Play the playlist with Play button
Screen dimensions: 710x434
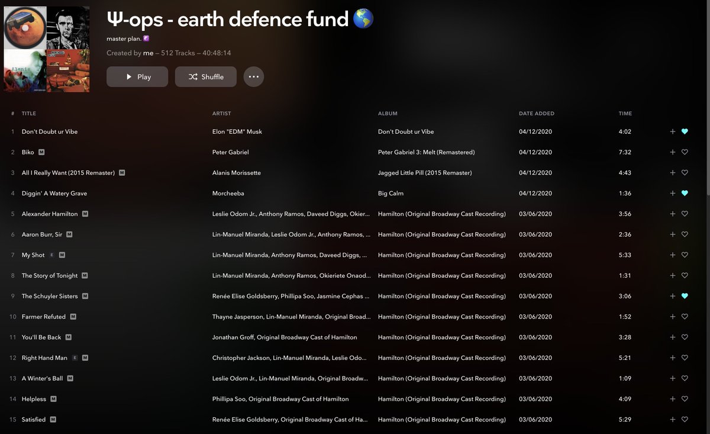tap(137, 77)
